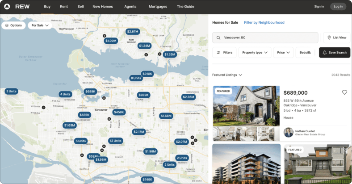Viewport: 352px width, 184px height.
Task: Select the $2.07M map marker
Action: coord(181,142)
